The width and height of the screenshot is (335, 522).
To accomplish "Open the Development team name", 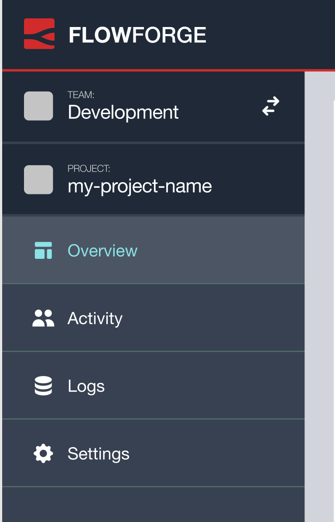I will tap(123, 112).
